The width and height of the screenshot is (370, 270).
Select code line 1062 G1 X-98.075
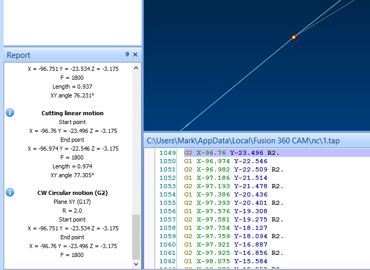(225, 261)
